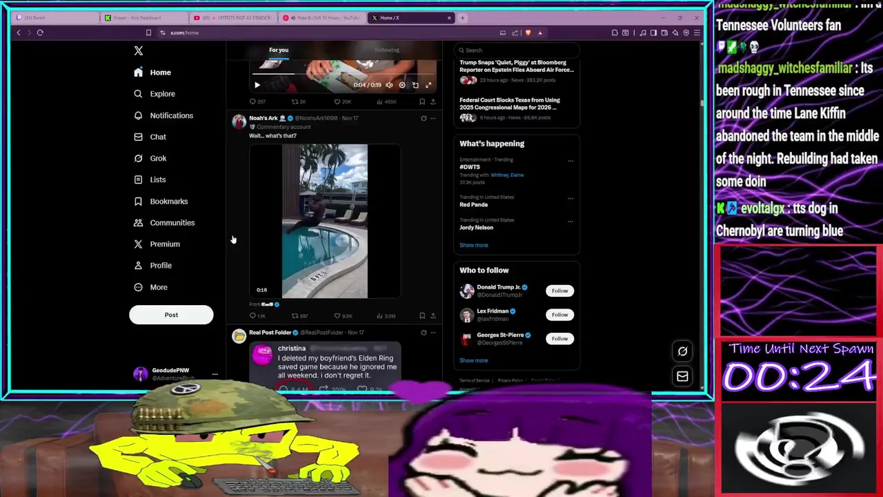Share Noah's Ark post

coord(433,315)
